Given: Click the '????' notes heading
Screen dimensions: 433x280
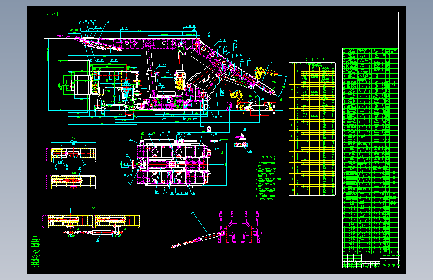Looking at the screenshot, I should click(x=269, y=158).
